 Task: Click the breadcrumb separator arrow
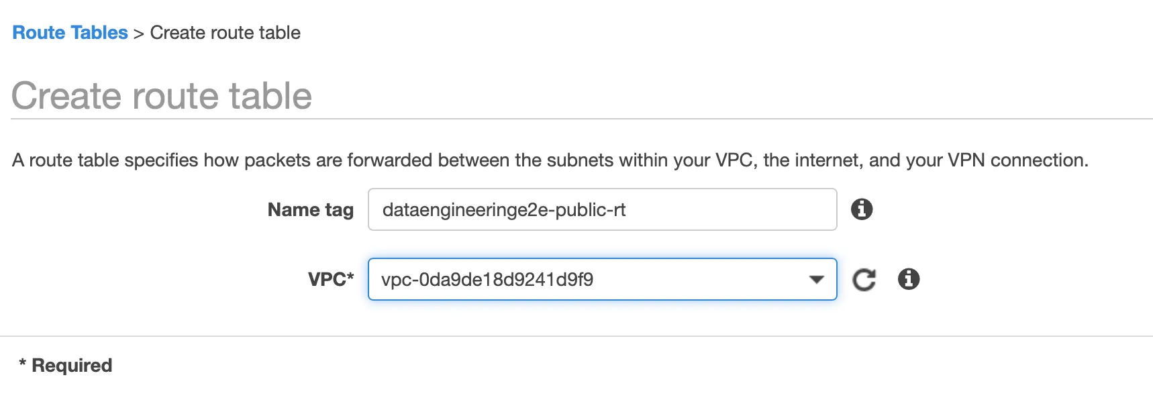(x=139, y=33)
